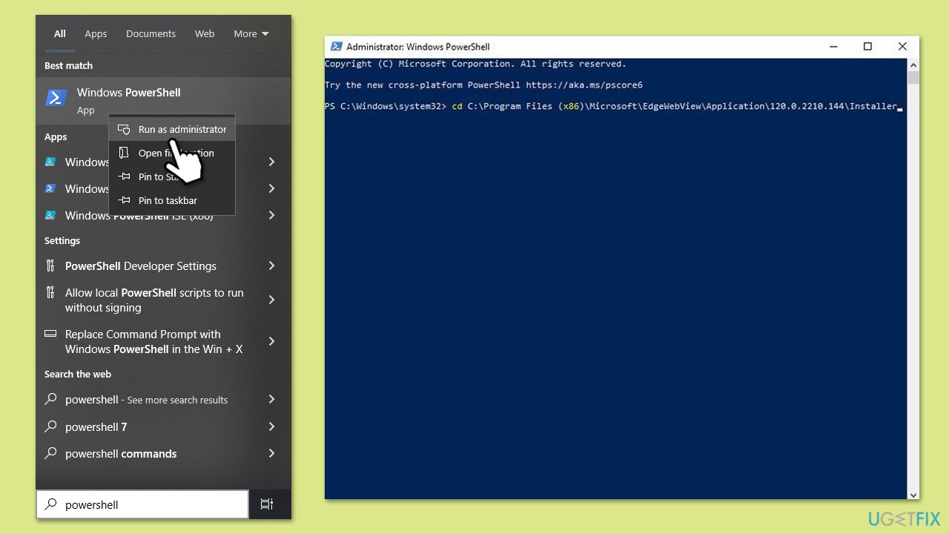Click the search icon beside 'powershell - See more'

click(50, 399)
